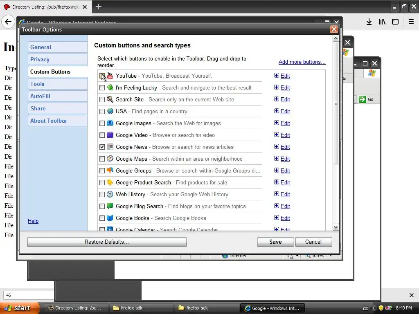Click the Save button
419x314 pixels.
tap(275, 242)
